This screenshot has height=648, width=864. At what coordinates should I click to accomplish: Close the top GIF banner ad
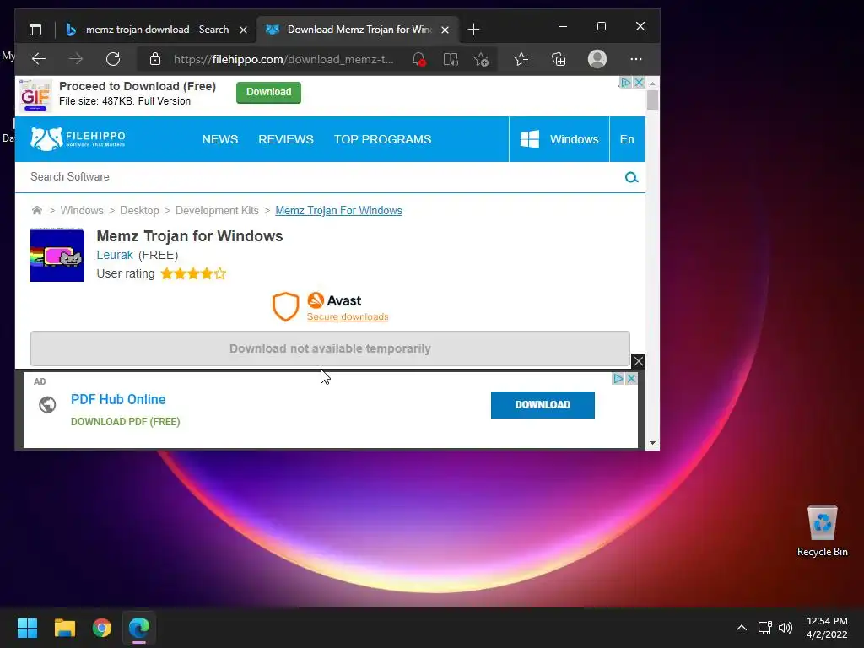tap(639, 82)
